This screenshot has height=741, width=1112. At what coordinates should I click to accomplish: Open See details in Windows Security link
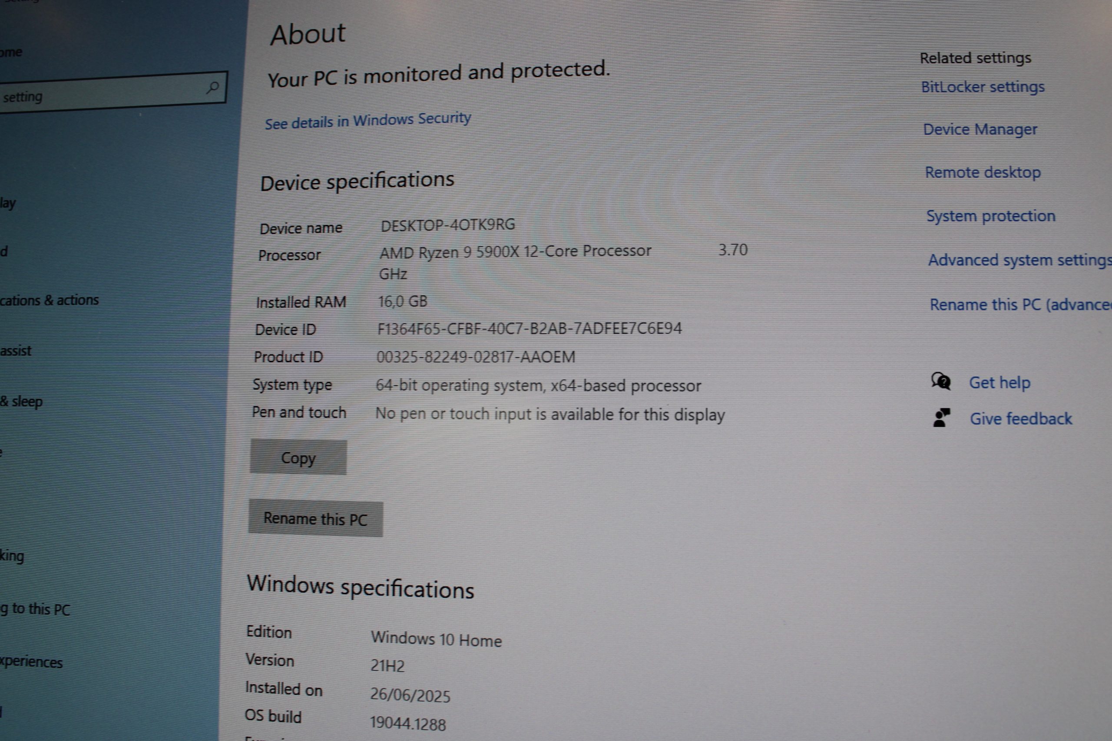[368, 121]
